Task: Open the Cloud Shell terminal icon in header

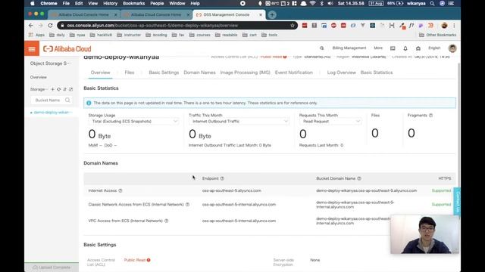Action: 393,48
